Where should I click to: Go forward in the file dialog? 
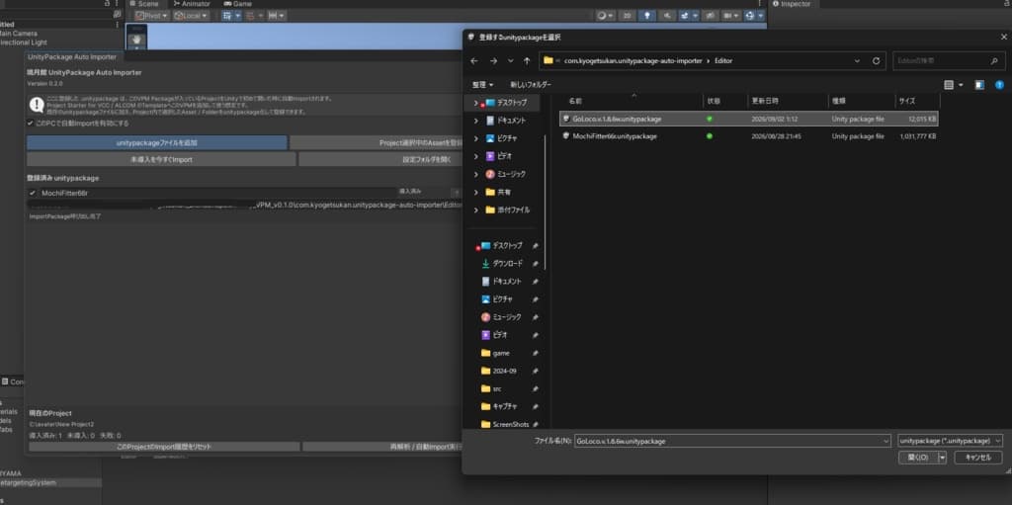pos(494,60)
